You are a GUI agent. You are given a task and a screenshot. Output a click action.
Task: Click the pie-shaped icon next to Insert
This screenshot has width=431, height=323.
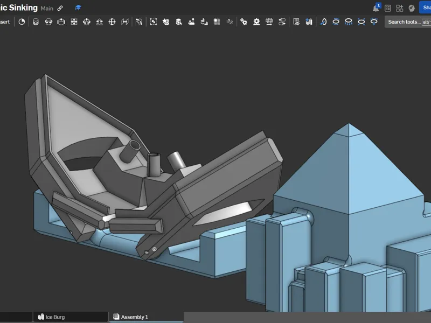(x=22, y=22)
